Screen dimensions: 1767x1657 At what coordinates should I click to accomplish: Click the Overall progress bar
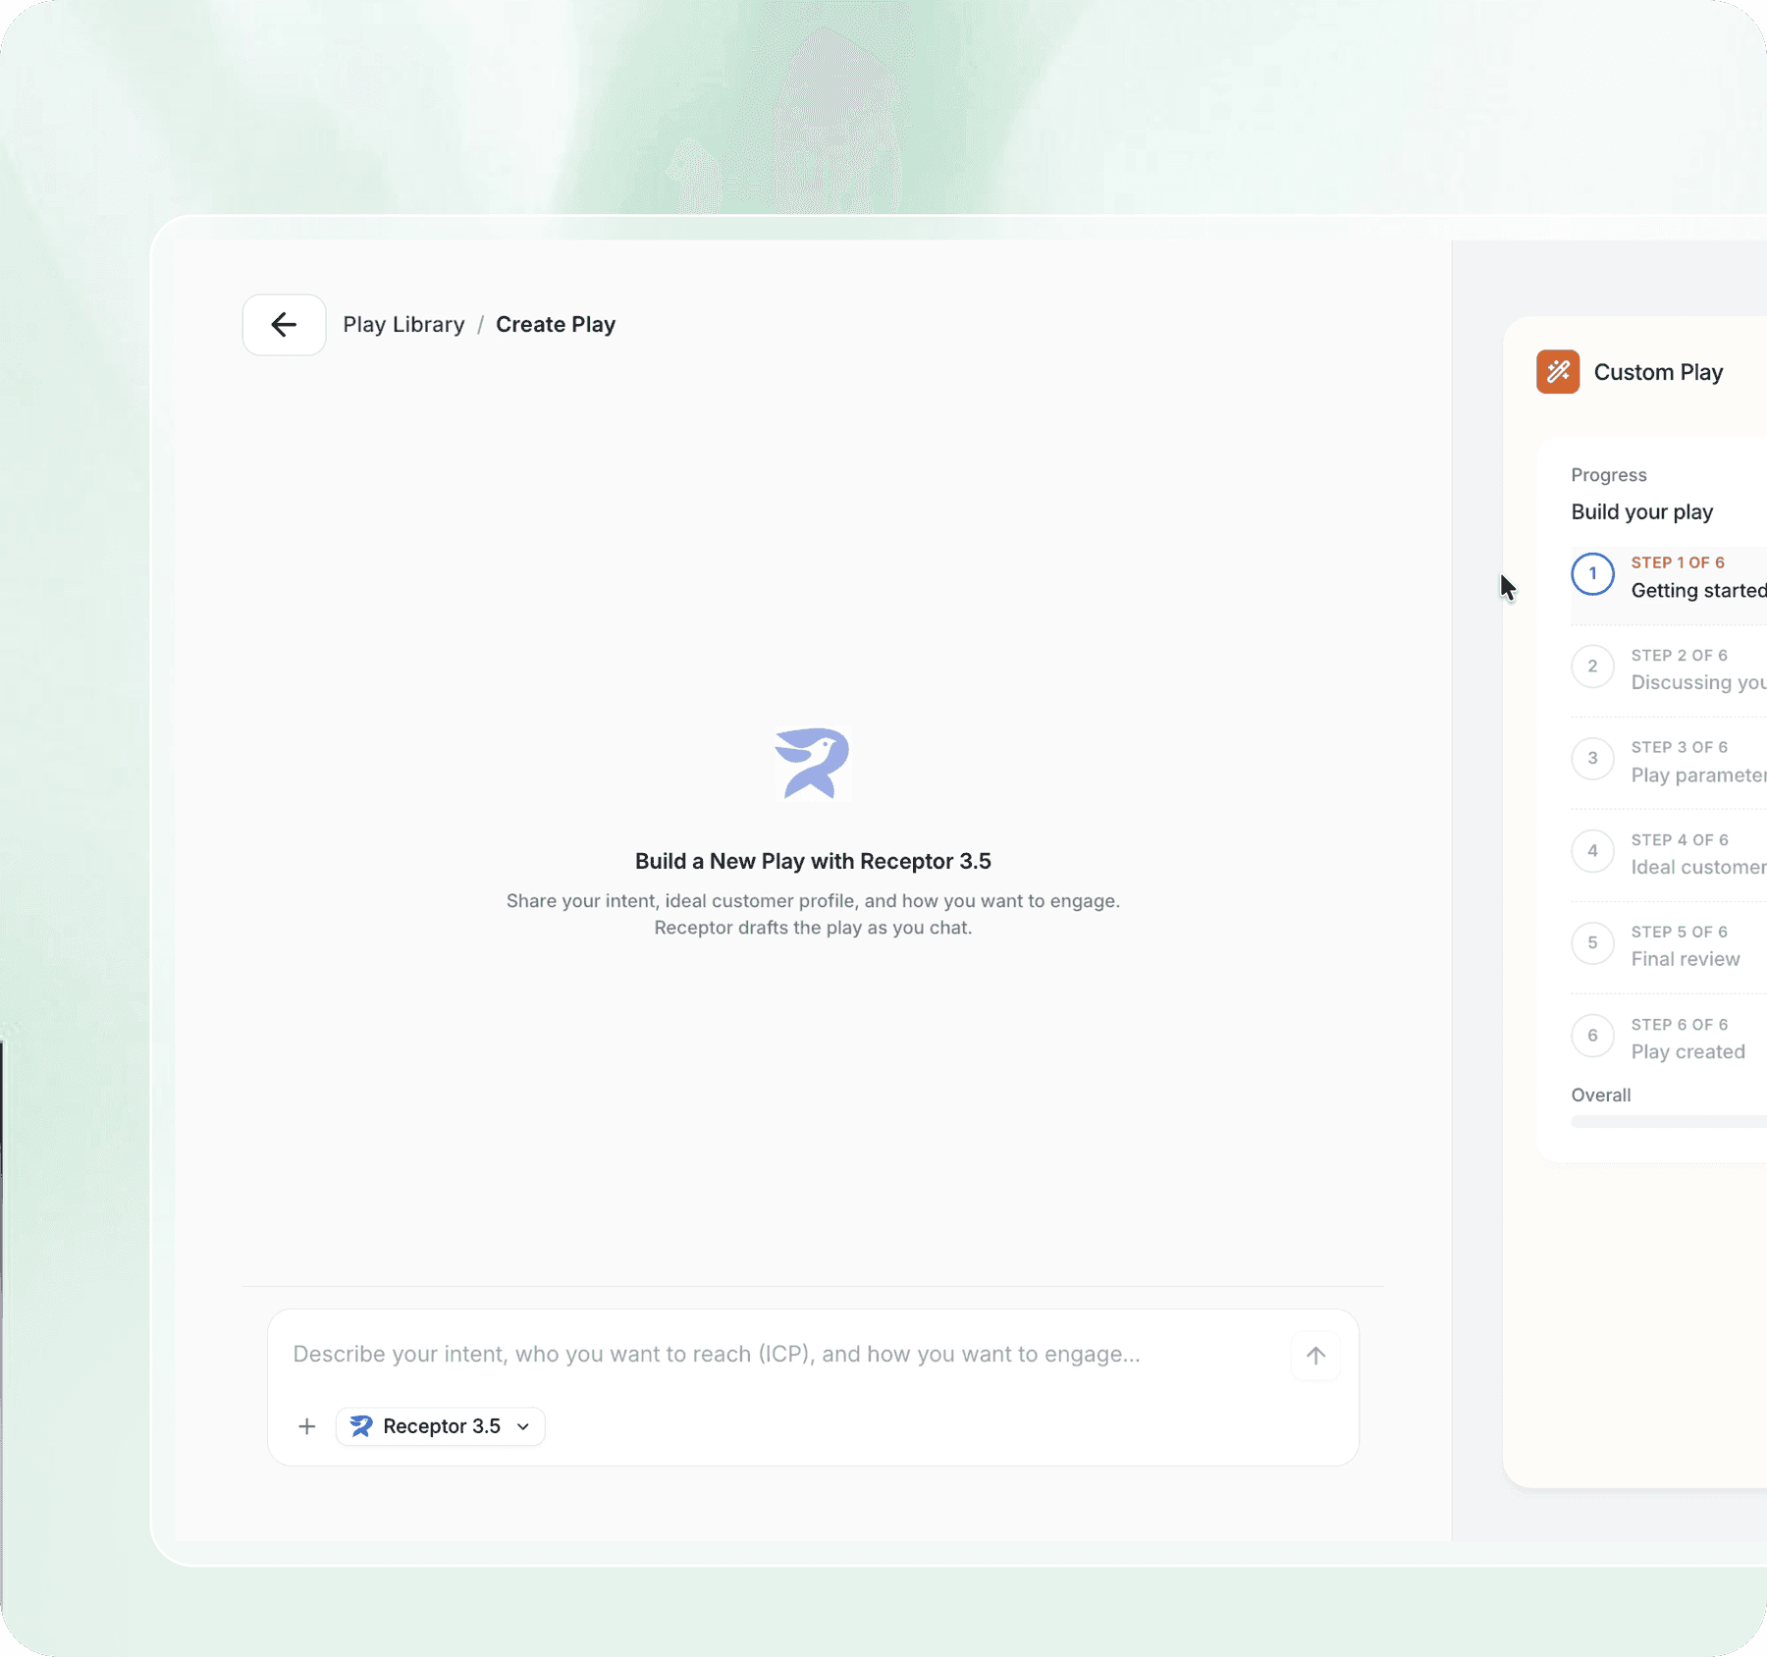[1669, 1122]
